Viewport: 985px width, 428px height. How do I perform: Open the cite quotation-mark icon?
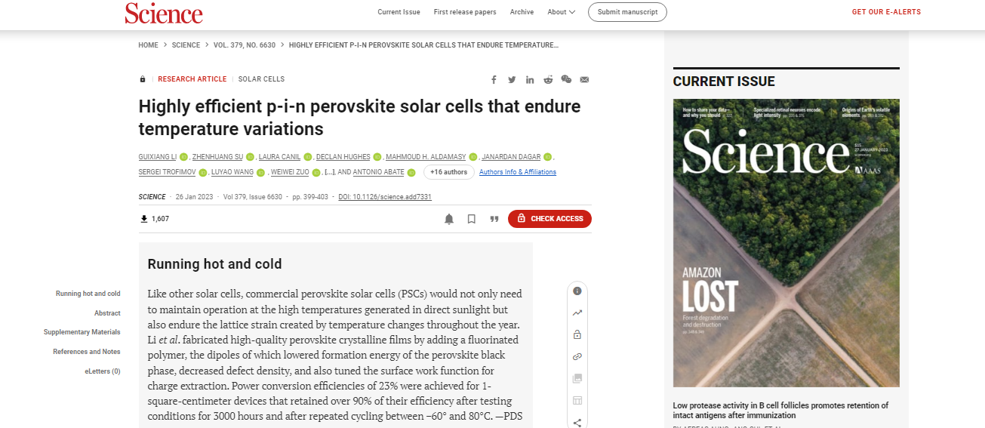coord(494,219)
